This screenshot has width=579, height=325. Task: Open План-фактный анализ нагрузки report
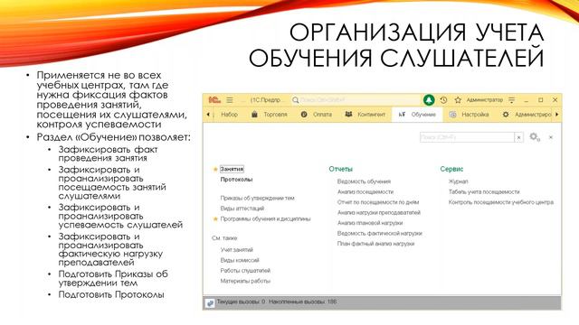coord(375,244)
